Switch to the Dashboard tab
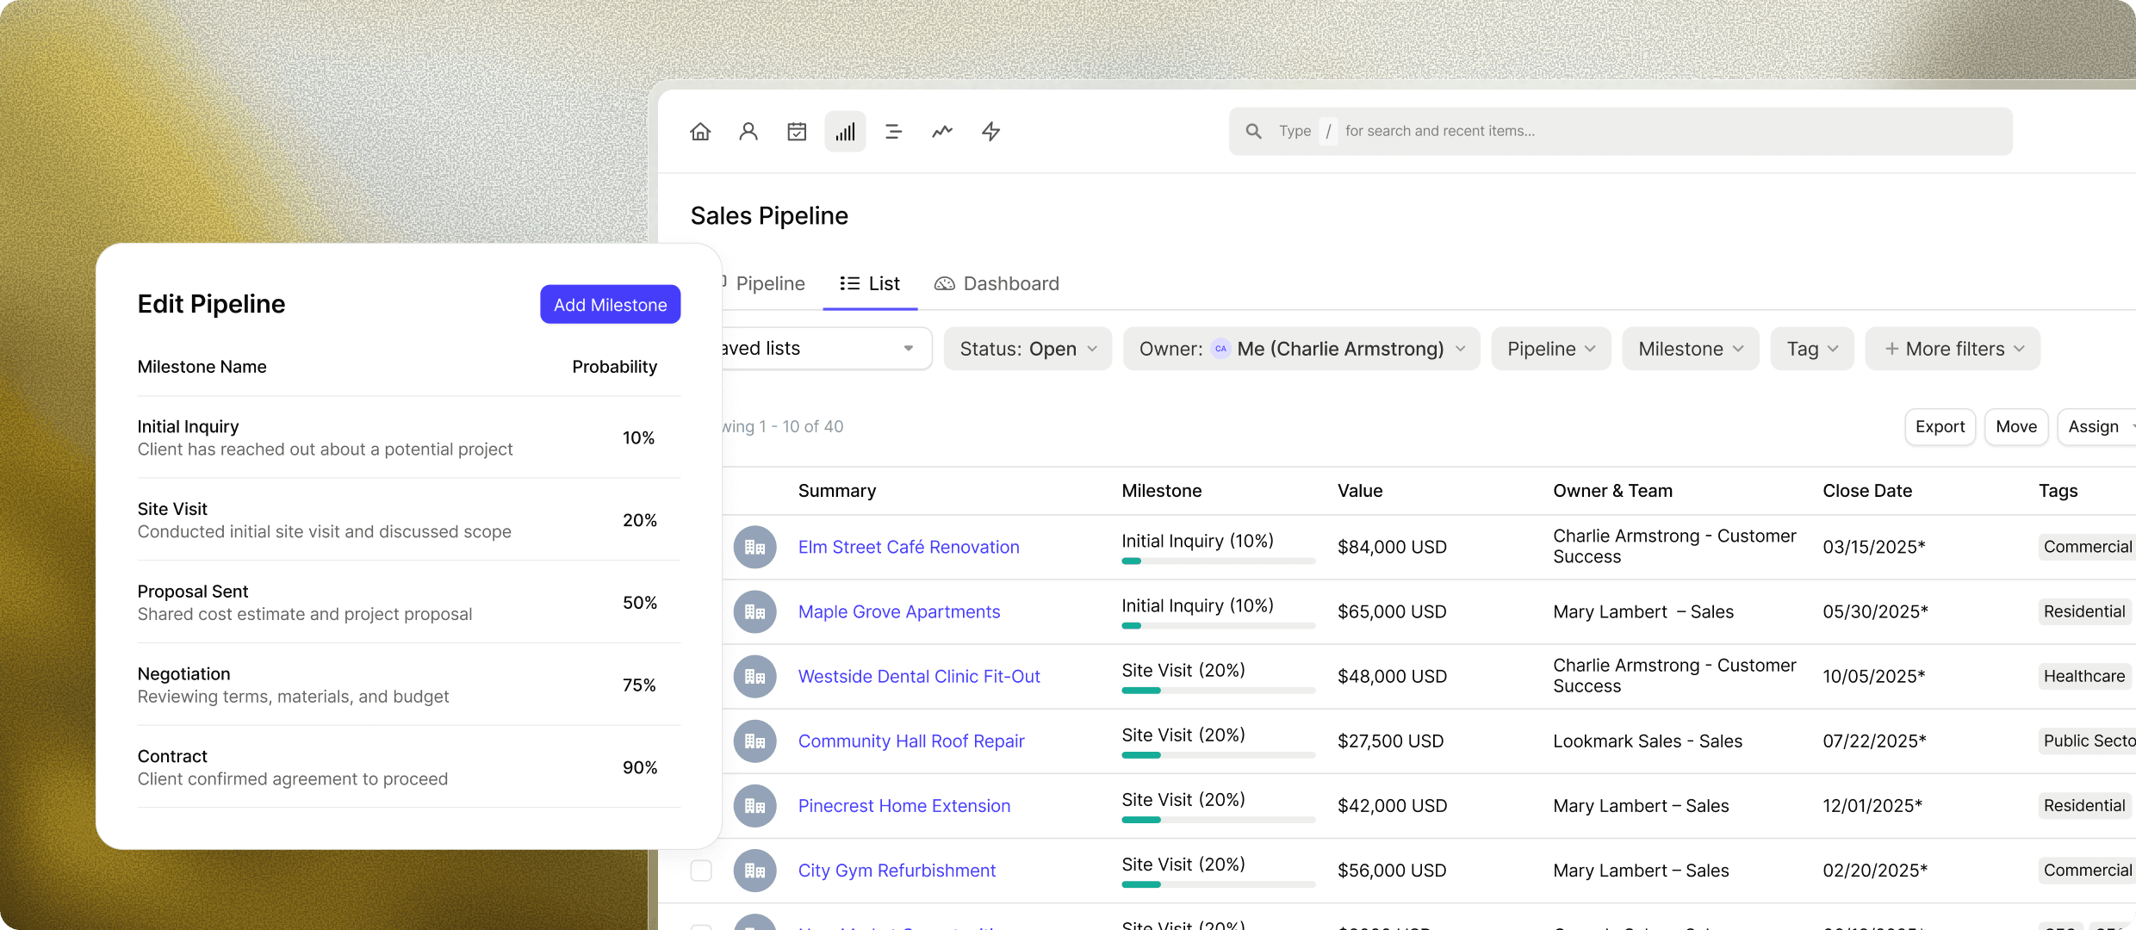 tap(1010, 283)
